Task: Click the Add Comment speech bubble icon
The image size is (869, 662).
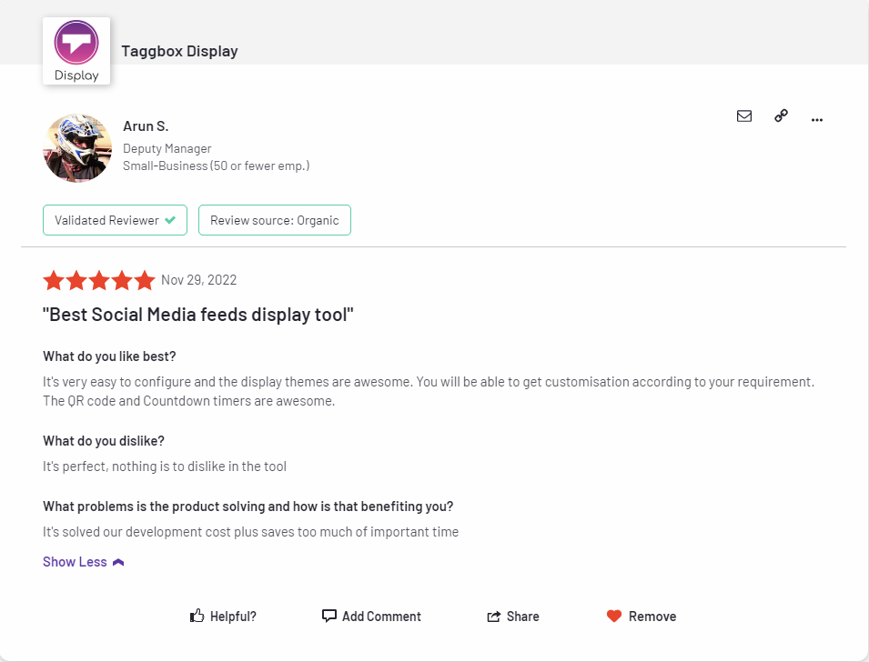Action: [329, 616]
